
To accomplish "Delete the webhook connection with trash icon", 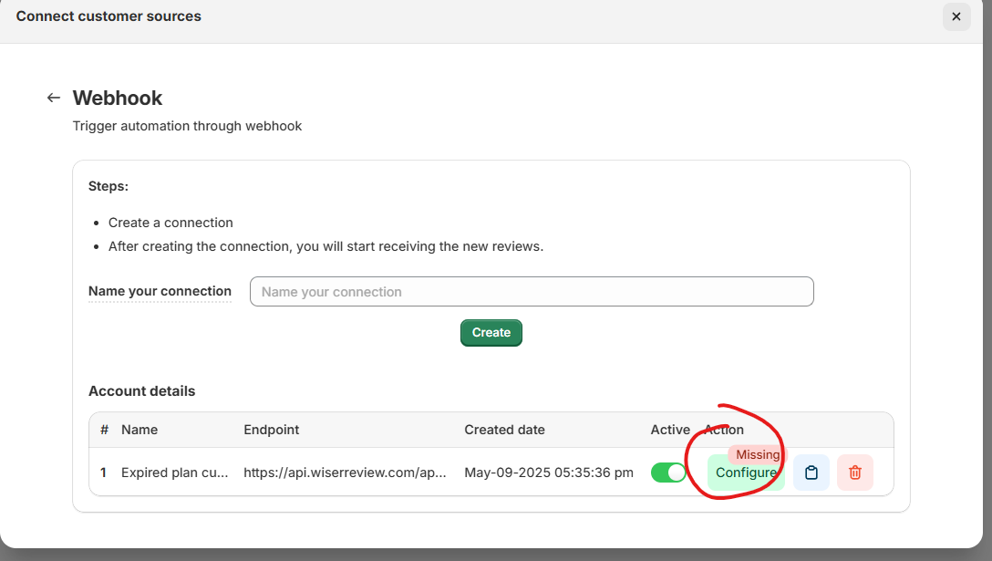I will click(854, 473).
